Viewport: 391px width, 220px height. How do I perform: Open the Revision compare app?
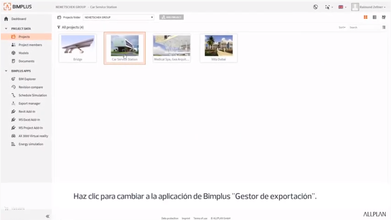[30, 87]
